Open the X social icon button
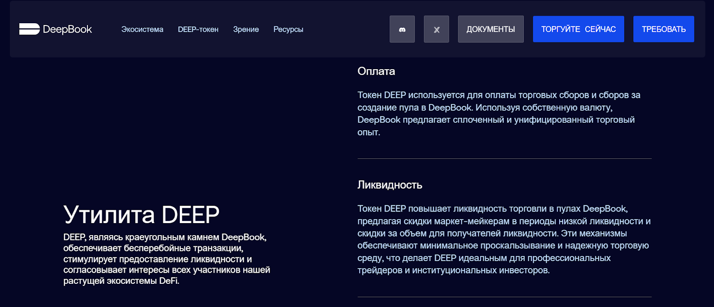 click(x=436, y=29)
